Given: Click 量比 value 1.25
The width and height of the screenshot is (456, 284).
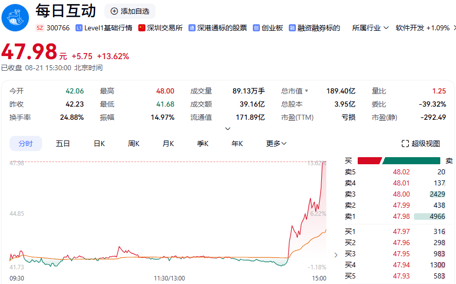Looking at the screenshot, I should pos(439,91).
